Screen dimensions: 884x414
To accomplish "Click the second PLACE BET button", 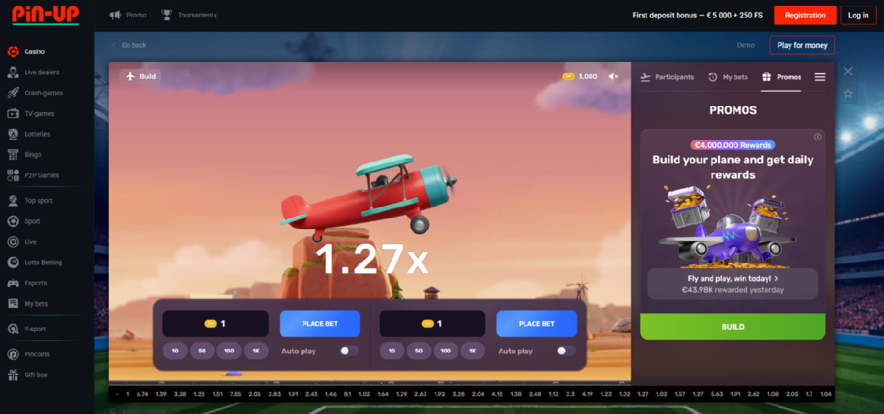I will click(536, 323).
